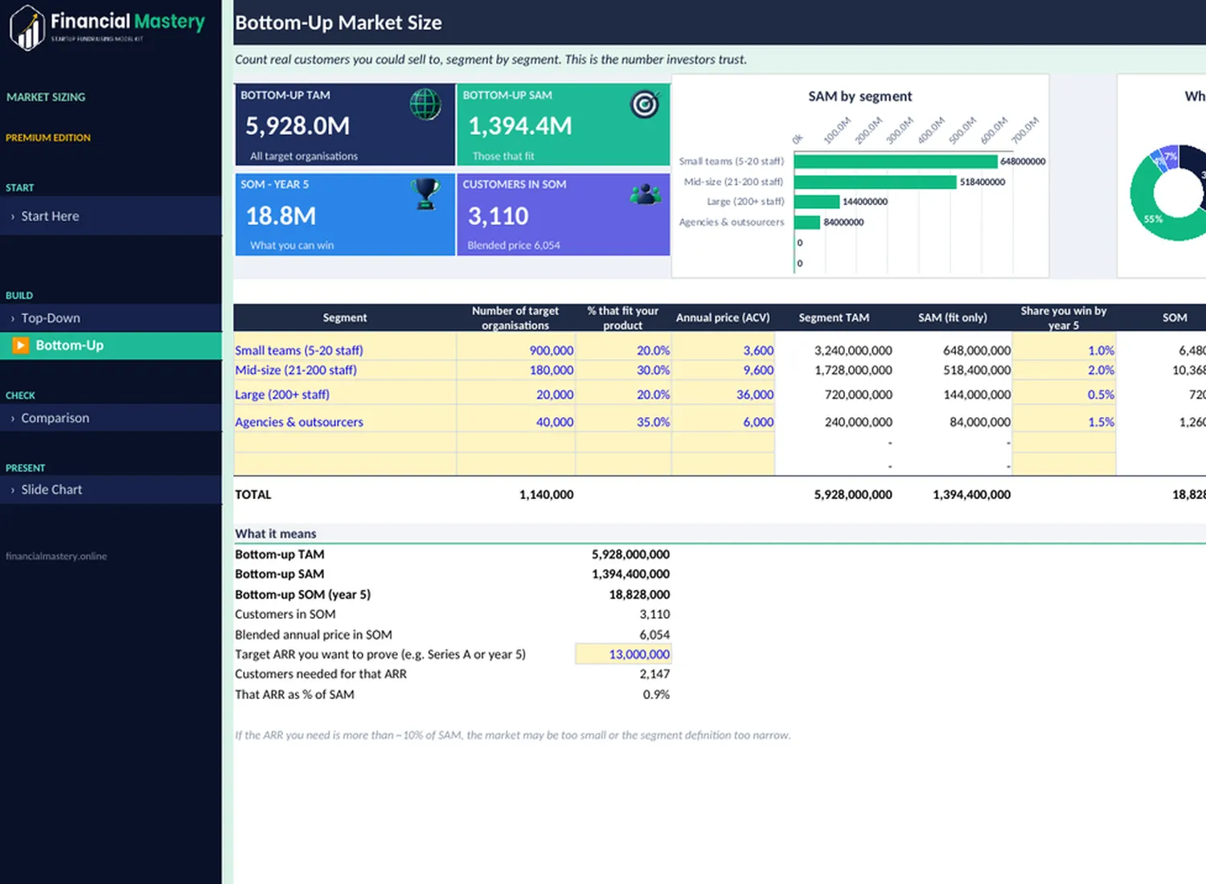
Task: Open the Start Here sidebar page
Action: [111, 216]
